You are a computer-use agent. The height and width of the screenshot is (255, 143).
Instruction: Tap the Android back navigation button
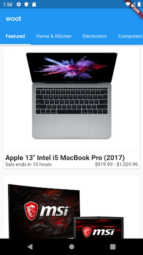[x=30, y=247]
